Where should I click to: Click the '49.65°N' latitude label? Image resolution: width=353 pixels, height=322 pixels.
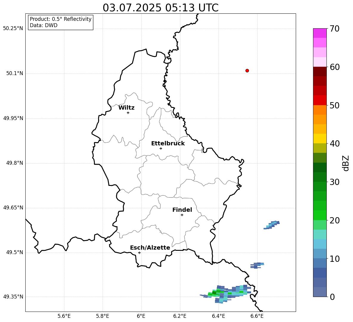13,208
